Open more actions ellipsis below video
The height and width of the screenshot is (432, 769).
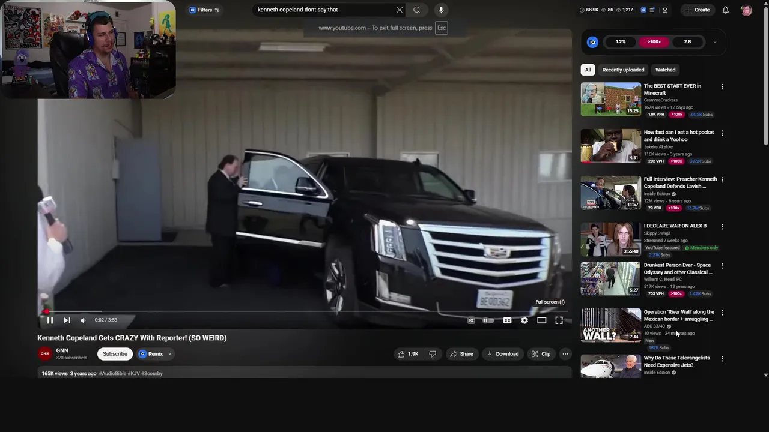point(565,354)
